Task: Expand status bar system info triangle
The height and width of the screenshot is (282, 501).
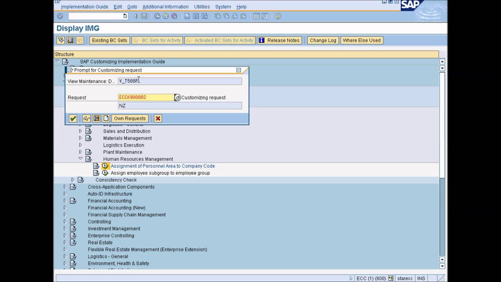Action: (351, 278)
